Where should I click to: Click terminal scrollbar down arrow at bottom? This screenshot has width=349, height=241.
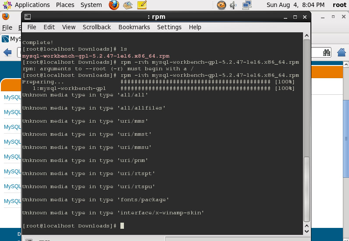point(307,231)
